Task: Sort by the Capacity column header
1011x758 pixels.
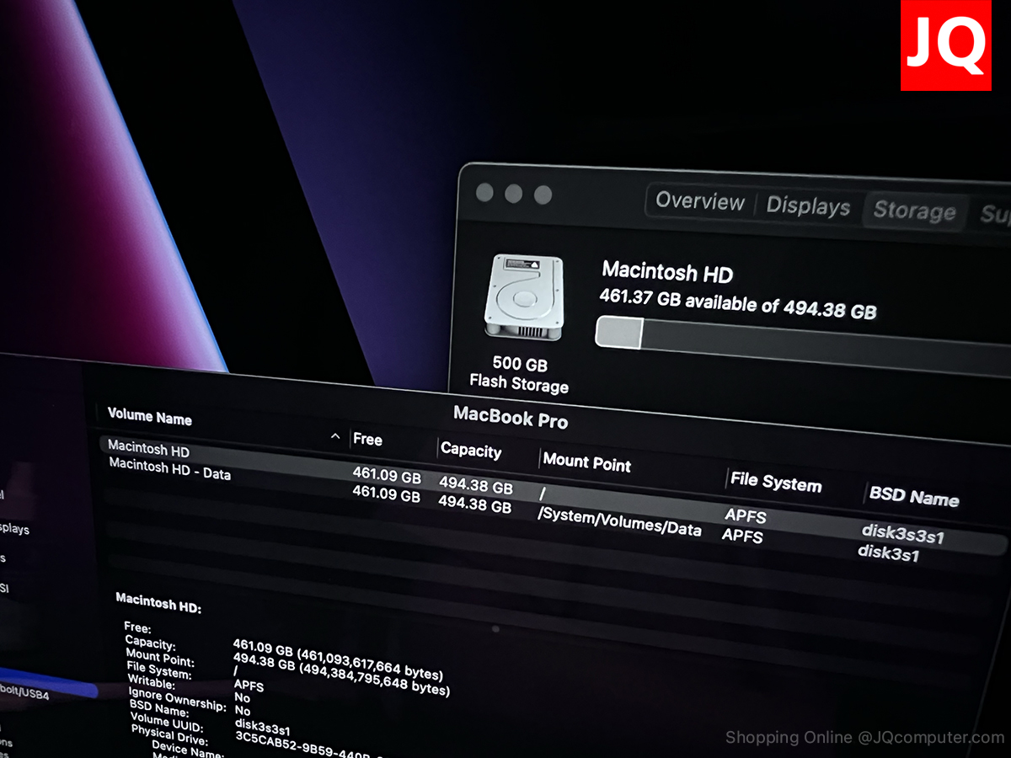Action: (471, 450)
